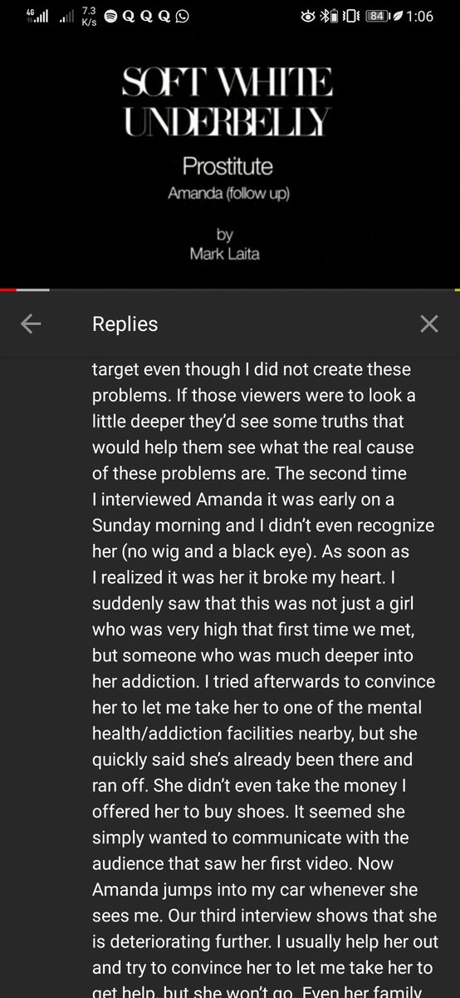Image resolution: width=460 pixels, height=998 pixels.
Task: Close the Replies panel
Action: [428, 324]
